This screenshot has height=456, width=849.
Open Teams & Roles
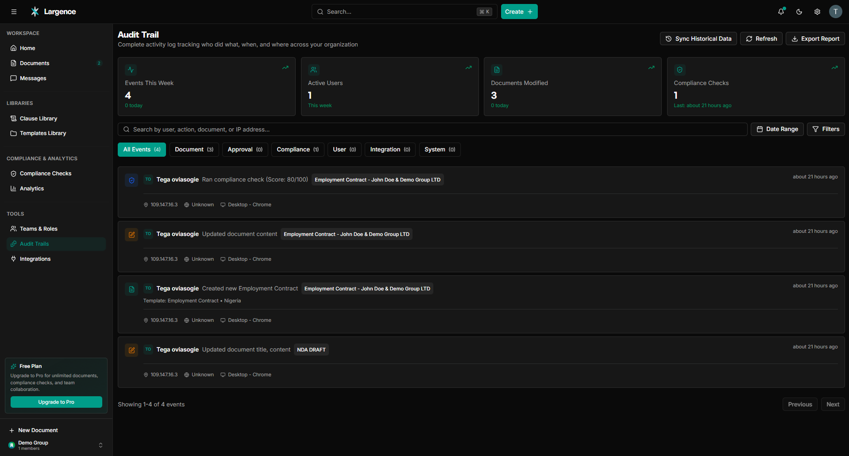tap(56, 229)
